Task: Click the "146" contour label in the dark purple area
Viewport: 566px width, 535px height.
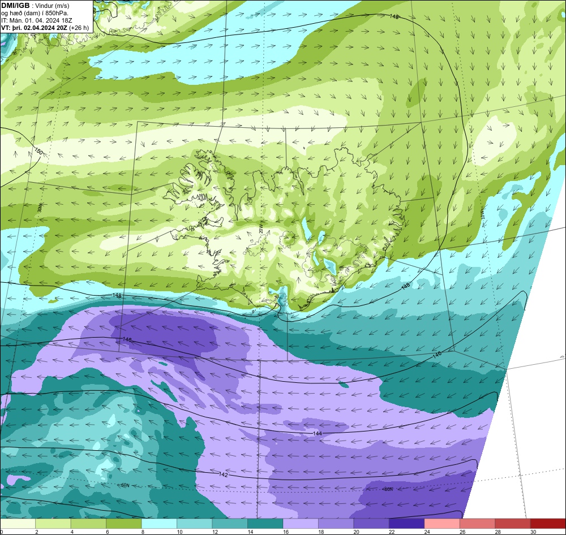Action: (127, 339)
